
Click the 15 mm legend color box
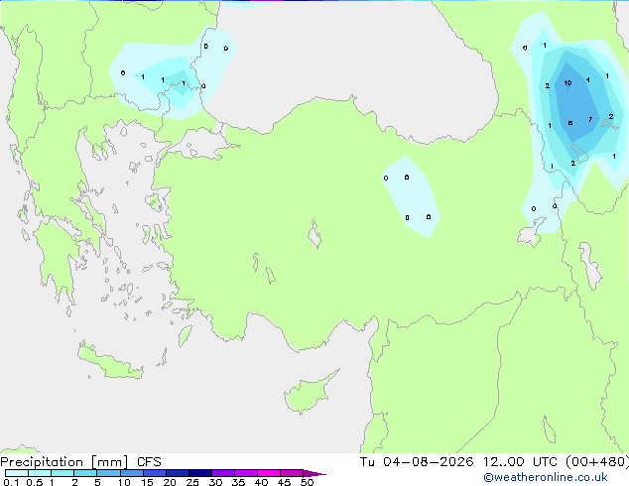155,473
